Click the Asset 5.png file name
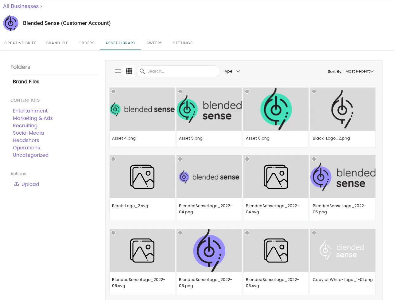 click(191, 138)
